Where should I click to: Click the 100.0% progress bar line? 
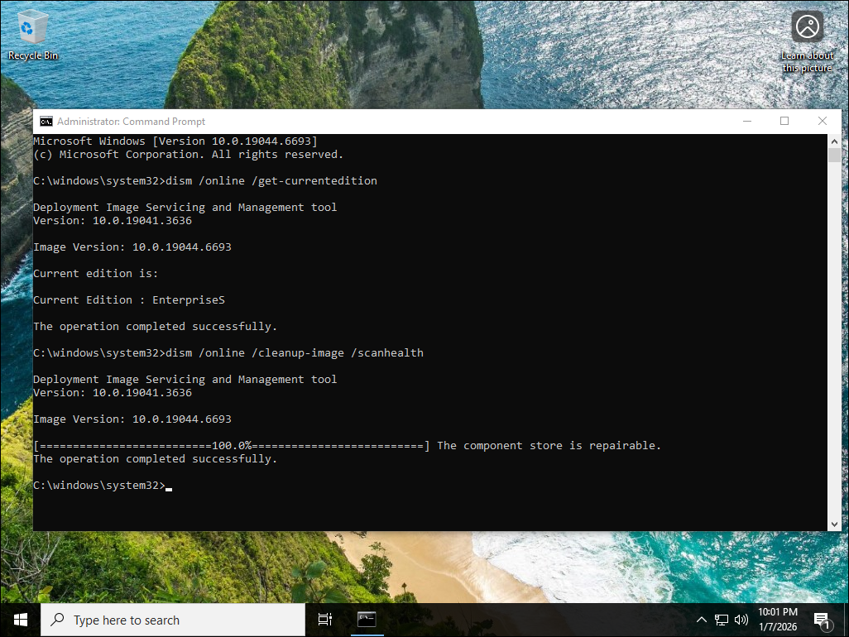[x=232, y=445]
